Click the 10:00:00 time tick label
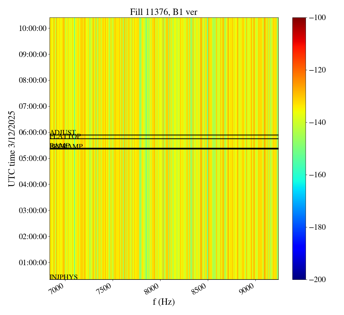This screenshot has height=315, width=344. (33, 28)
